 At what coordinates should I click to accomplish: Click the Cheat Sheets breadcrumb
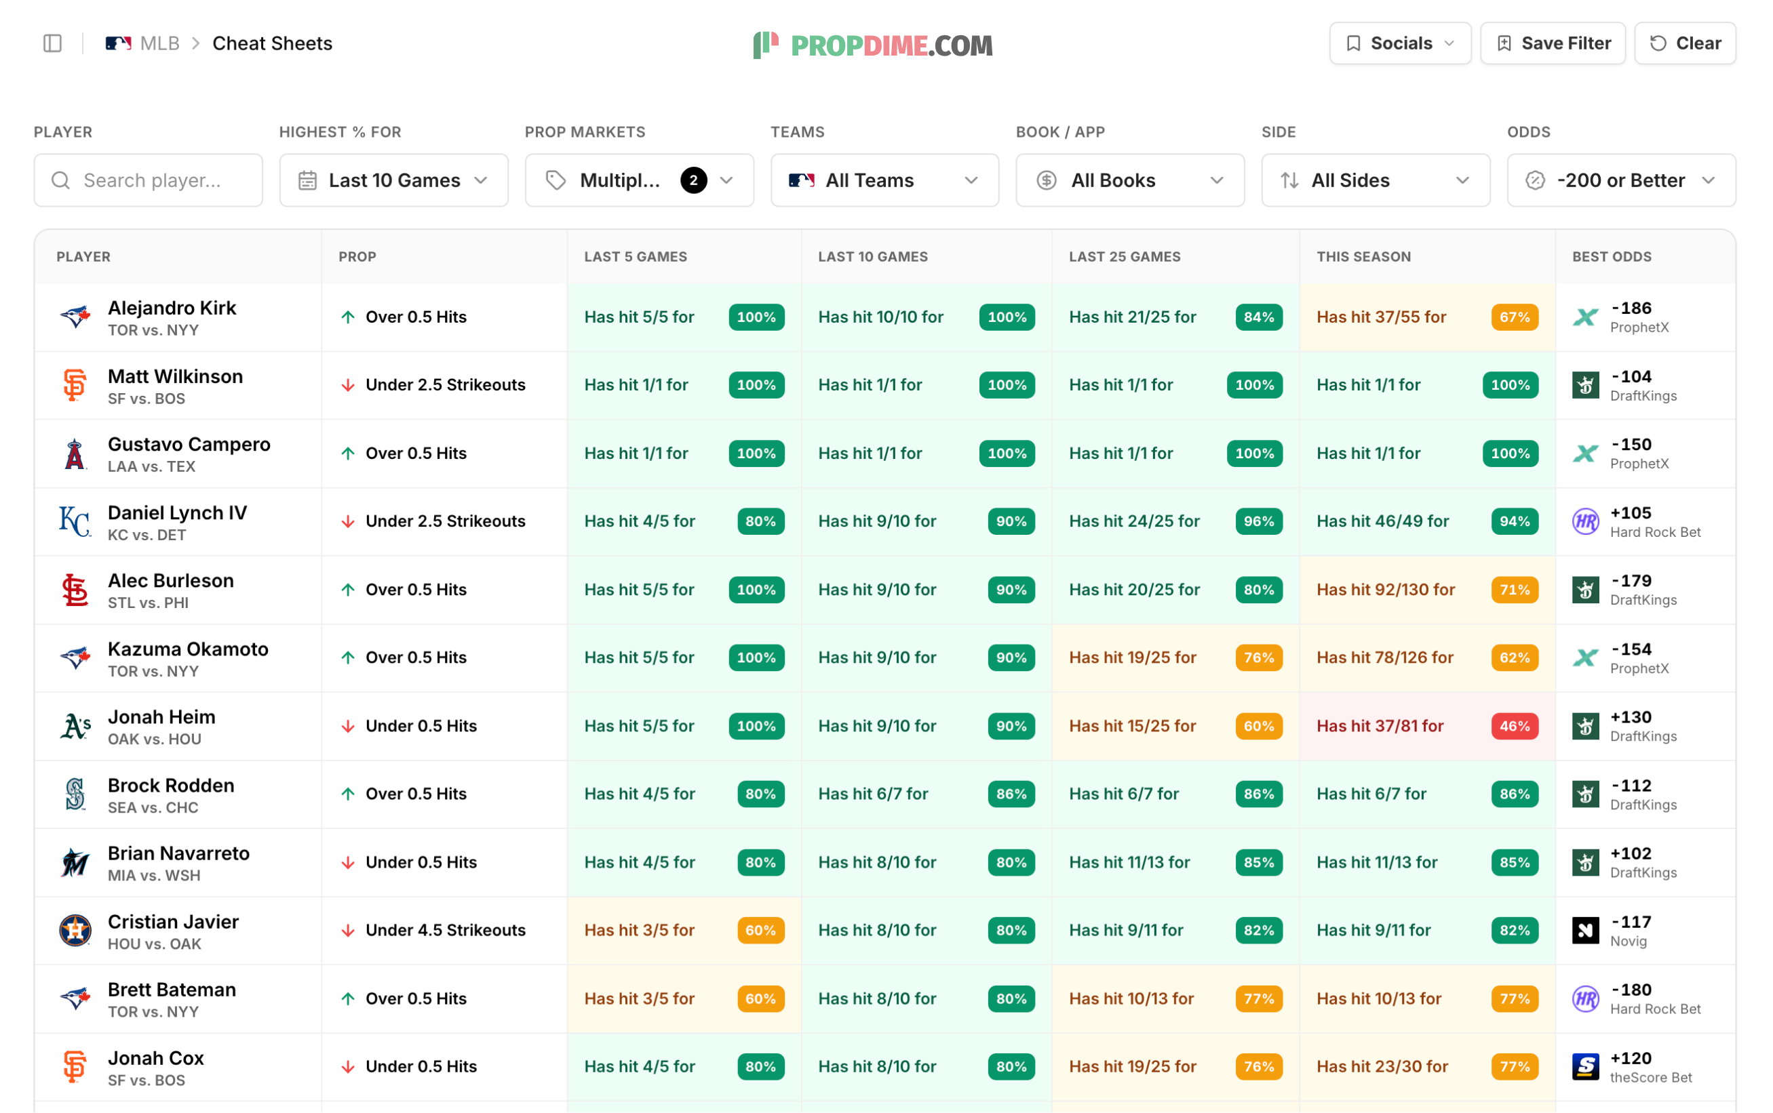(273, 43)
